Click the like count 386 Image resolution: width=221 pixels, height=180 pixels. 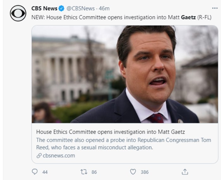pyautogui.click(x=144, y=172)
